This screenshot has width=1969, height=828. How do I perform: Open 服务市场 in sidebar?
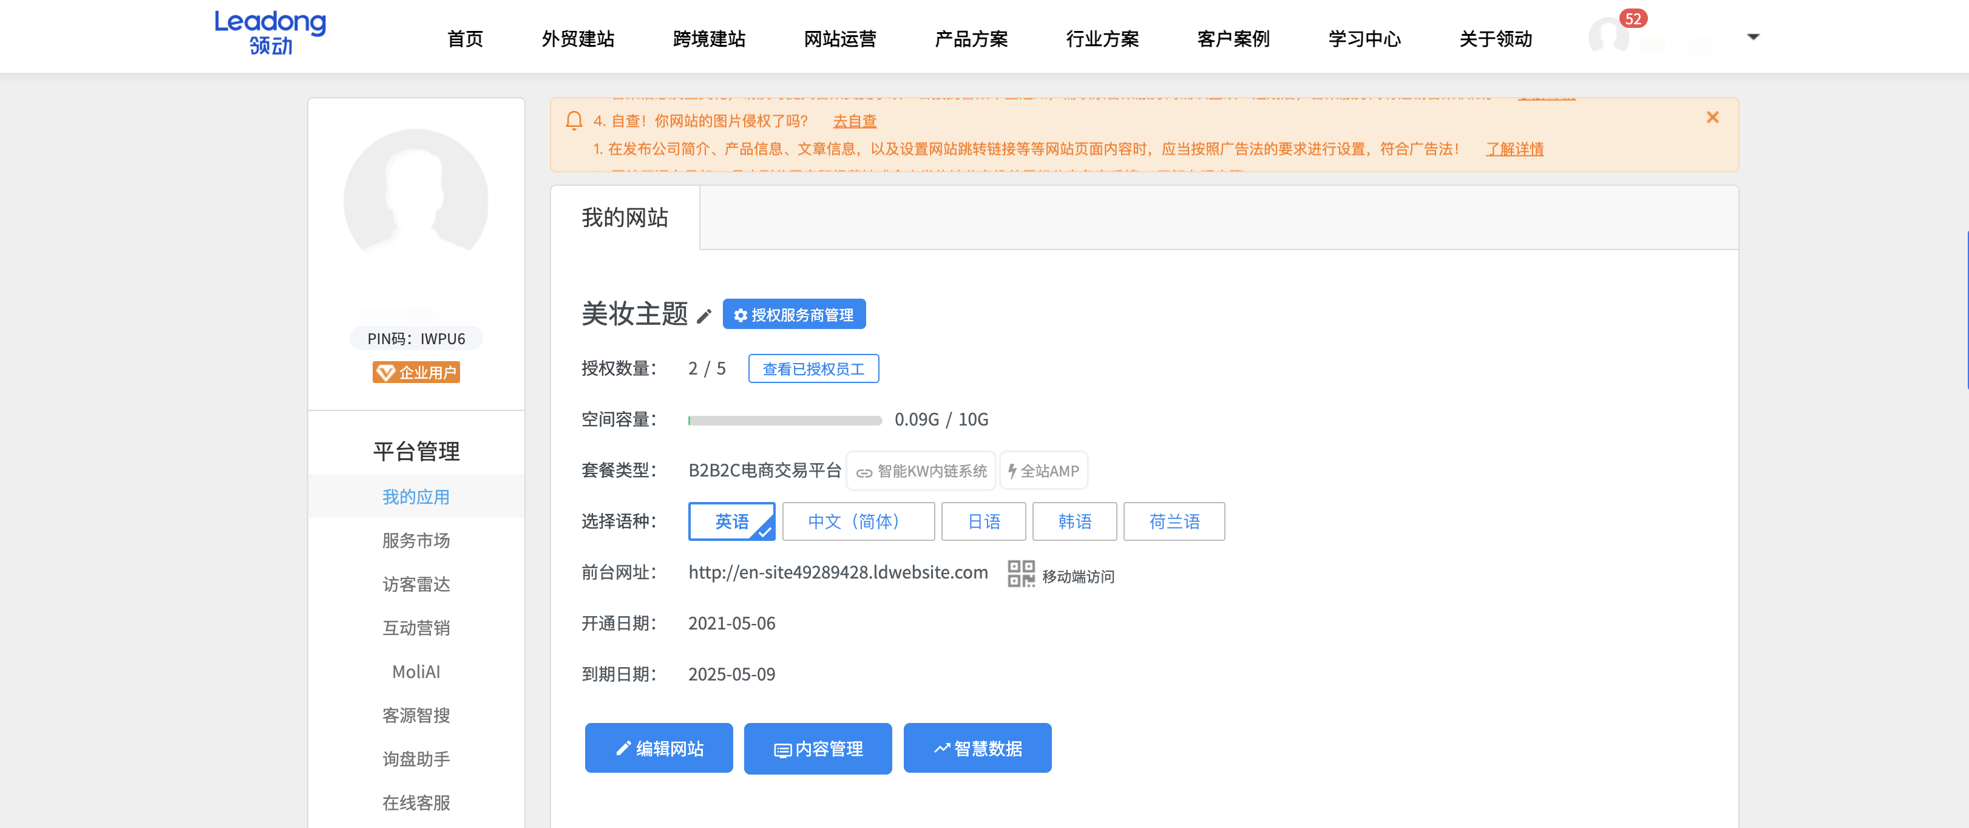416,540
